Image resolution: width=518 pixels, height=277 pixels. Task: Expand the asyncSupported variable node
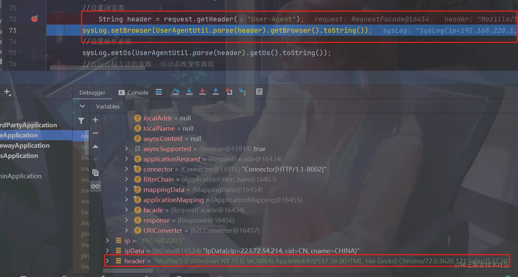pyautogui.click(x=126, y=149)
